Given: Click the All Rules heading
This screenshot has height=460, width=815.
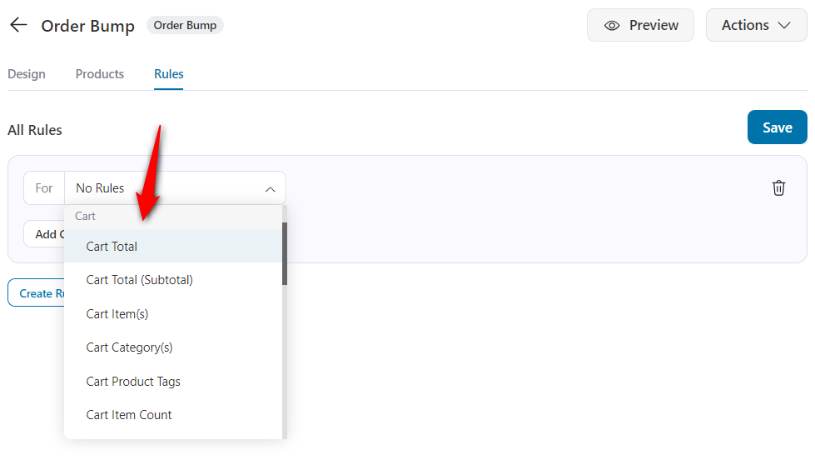Looking at the screenshot, I should click(x=35, y=130).
